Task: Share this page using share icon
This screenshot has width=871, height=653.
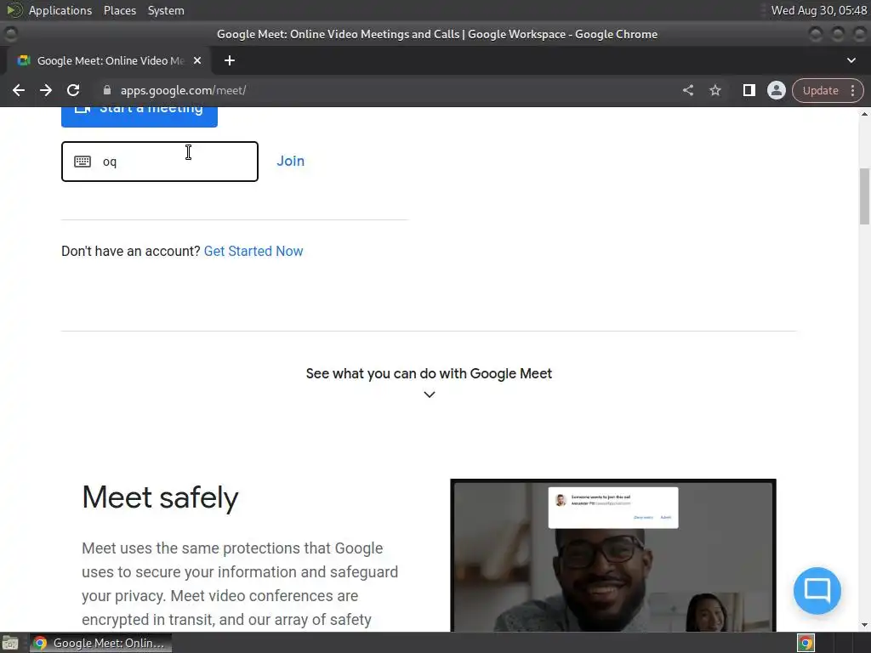Action: [687, 90]
